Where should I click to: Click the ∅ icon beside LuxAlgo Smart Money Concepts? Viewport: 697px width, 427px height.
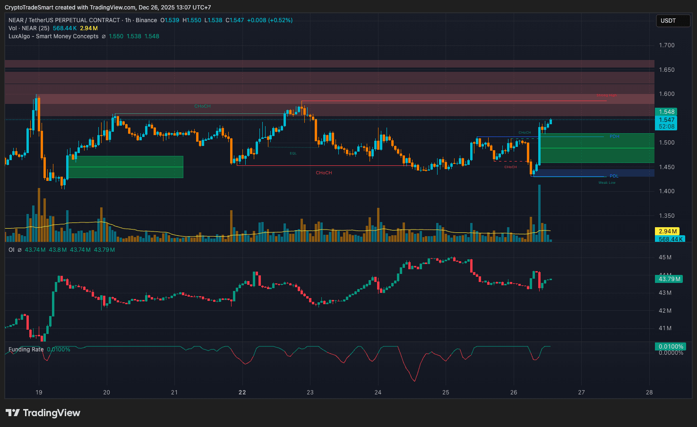point(103,36)
